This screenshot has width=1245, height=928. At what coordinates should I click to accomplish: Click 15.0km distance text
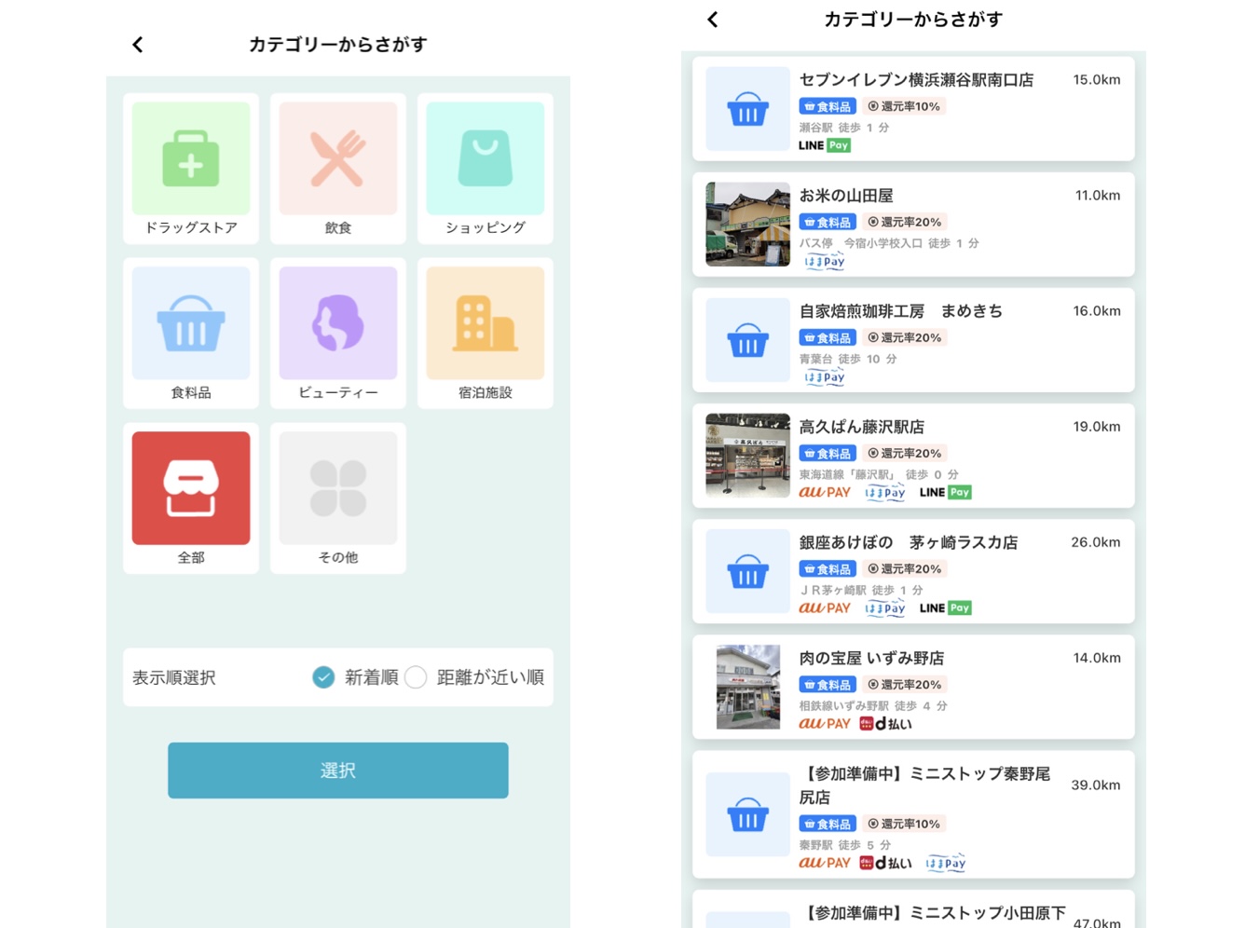[x=1097, y=80]
